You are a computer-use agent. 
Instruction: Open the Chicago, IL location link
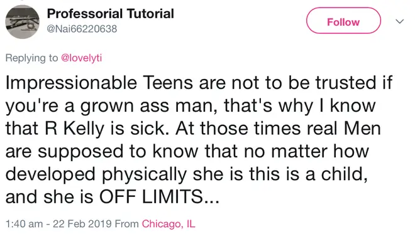click(x=169, y=224)
